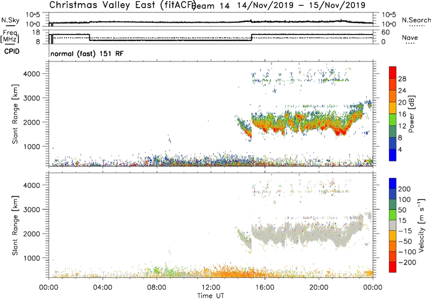Click the '04:00' time tick label

click(102, 288)
